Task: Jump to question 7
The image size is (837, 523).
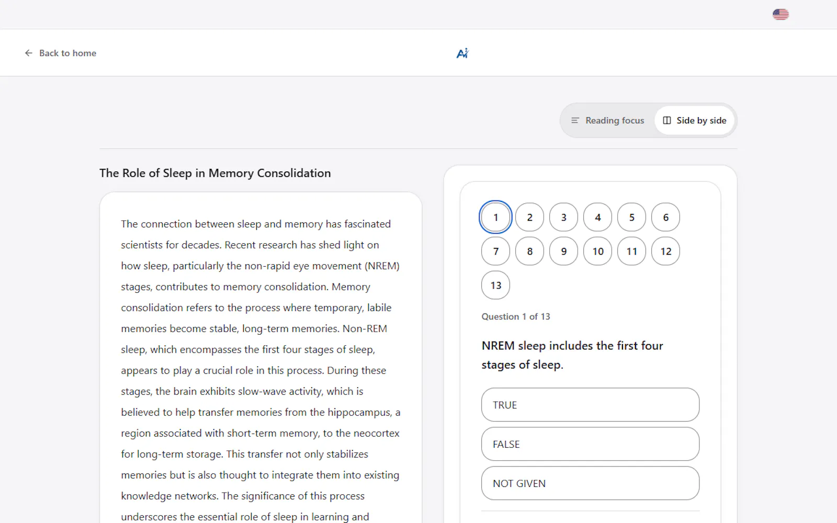Action: pos(495,251)
